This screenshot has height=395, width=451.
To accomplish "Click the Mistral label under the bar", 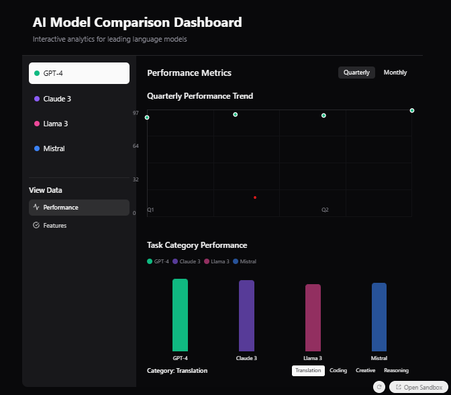I will coord(379,358).
